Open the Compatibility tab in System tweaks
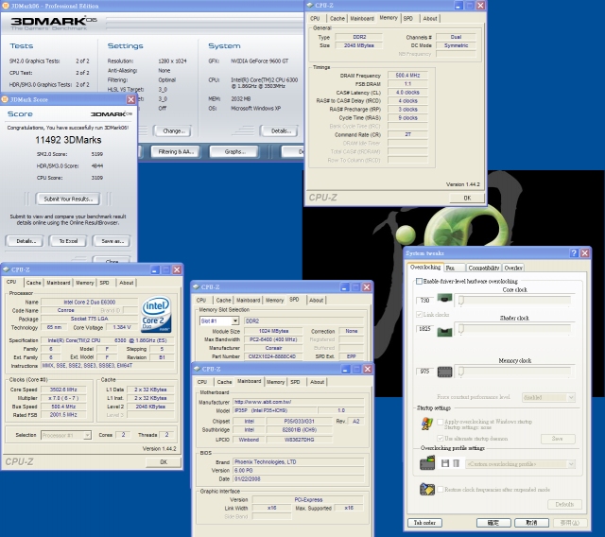The height and width of the screenshot is (537, 605). tap(483, 268)
